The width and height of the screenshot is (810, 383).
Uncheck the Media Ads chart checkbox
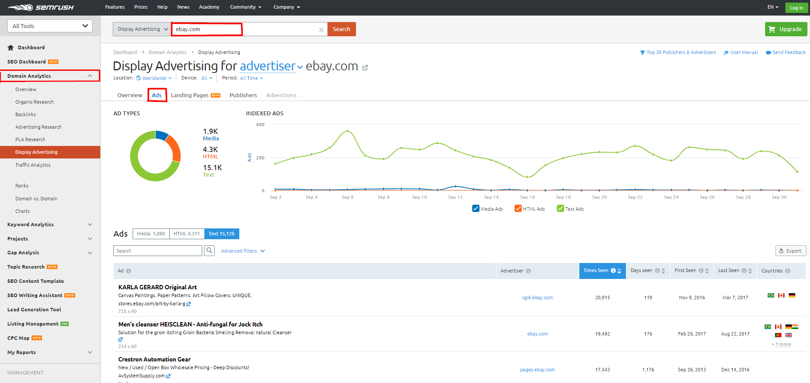pyautogui.click(x=476, y=209)
